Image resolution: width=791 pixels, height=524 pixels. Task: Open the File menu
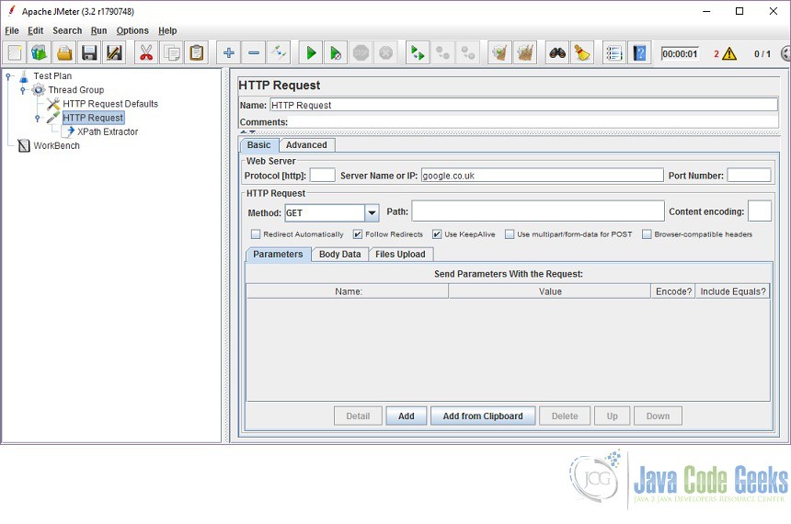[x=12, y=30]
